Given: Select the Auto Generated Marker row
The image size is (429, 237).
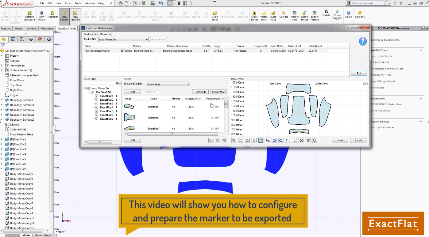Looking at the screenshot, I should pos(206,51).
